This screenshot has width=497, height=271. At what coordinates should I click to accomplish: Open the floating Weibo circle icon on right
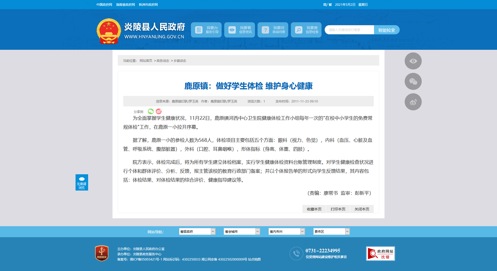click(413, 102)
